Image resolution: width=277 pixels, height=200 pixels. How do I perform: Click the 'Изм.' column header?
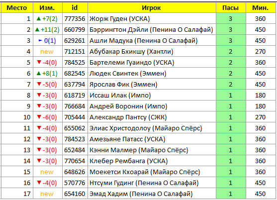tap(48, 8)
